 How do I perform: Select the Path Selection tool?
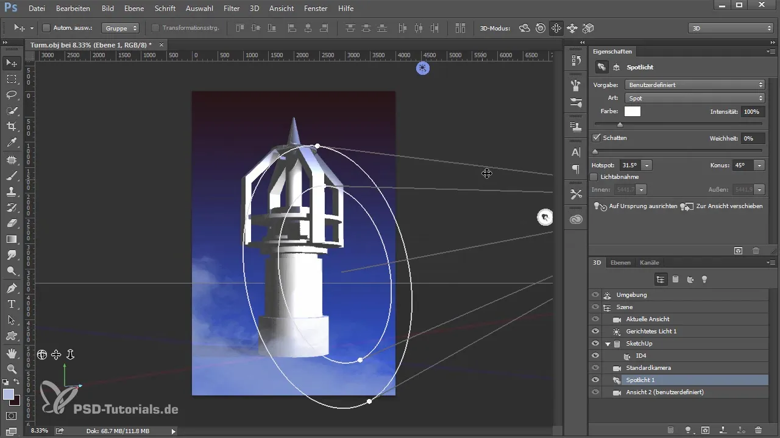pos(12,319)
